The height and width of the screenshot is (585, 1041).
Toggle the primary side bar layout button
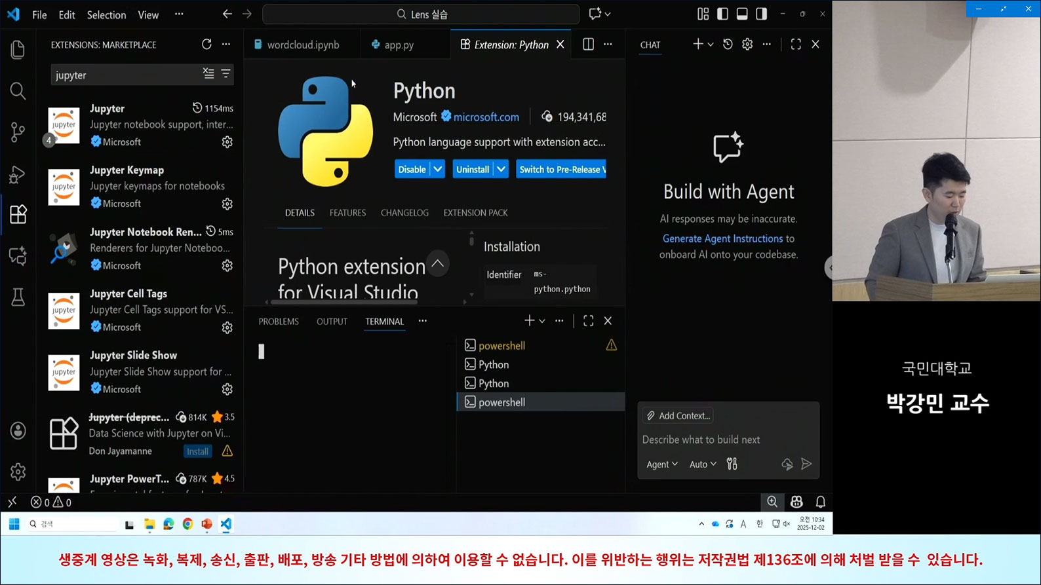722,14
